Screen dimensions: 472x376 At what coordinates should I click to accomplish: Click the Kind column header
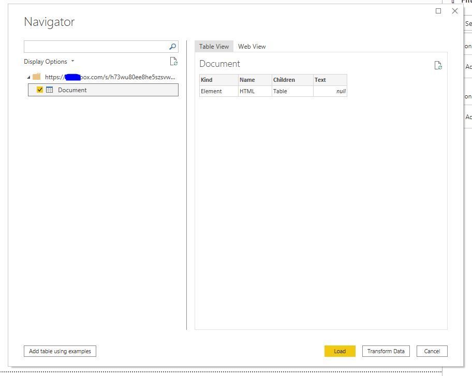point(207,80)
